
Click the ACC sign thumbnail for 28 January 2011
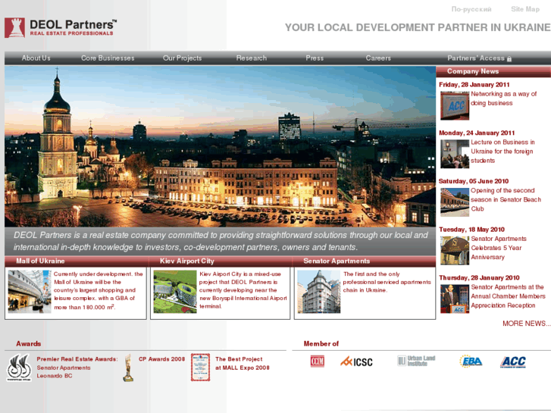click(455, 105)
